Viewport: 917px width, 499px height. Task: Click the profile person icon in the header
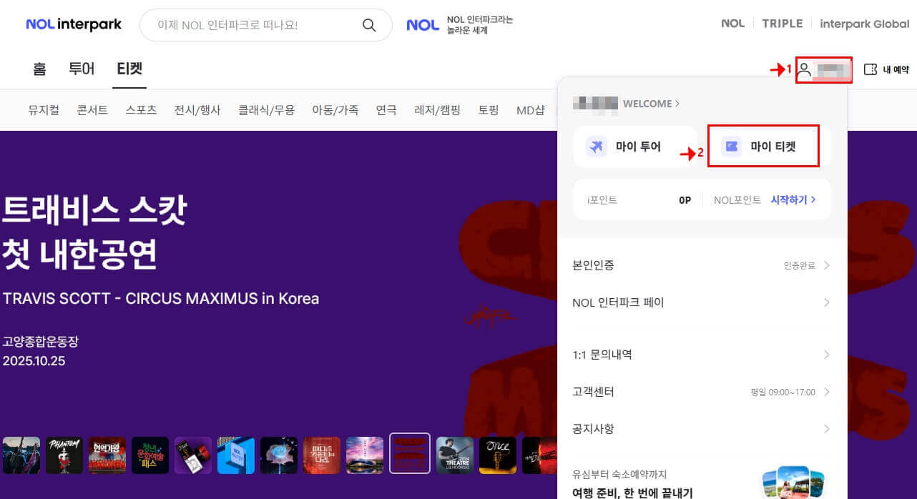[x=805, y=69]
